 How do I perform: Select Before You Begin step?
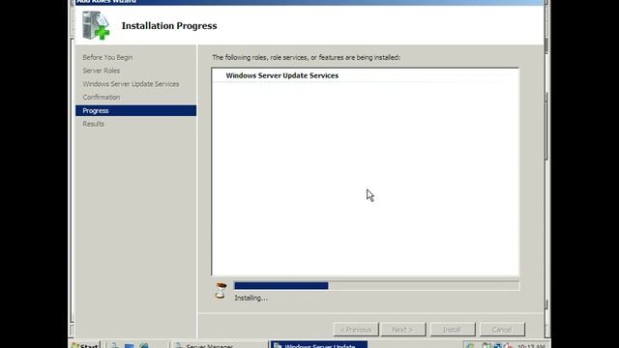click(x=107, y=57)
